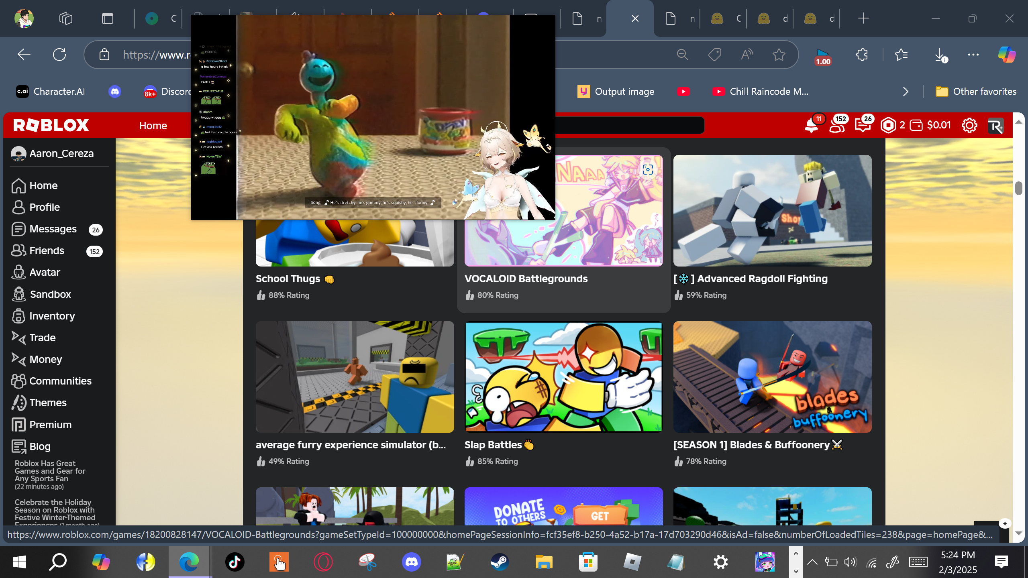1028x578 pixels.
Task: Open volume control in system tray
Action: [x=850, y=562]
